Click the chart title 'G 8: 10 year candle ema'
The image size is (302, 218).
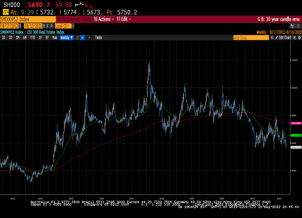(279, 19)
